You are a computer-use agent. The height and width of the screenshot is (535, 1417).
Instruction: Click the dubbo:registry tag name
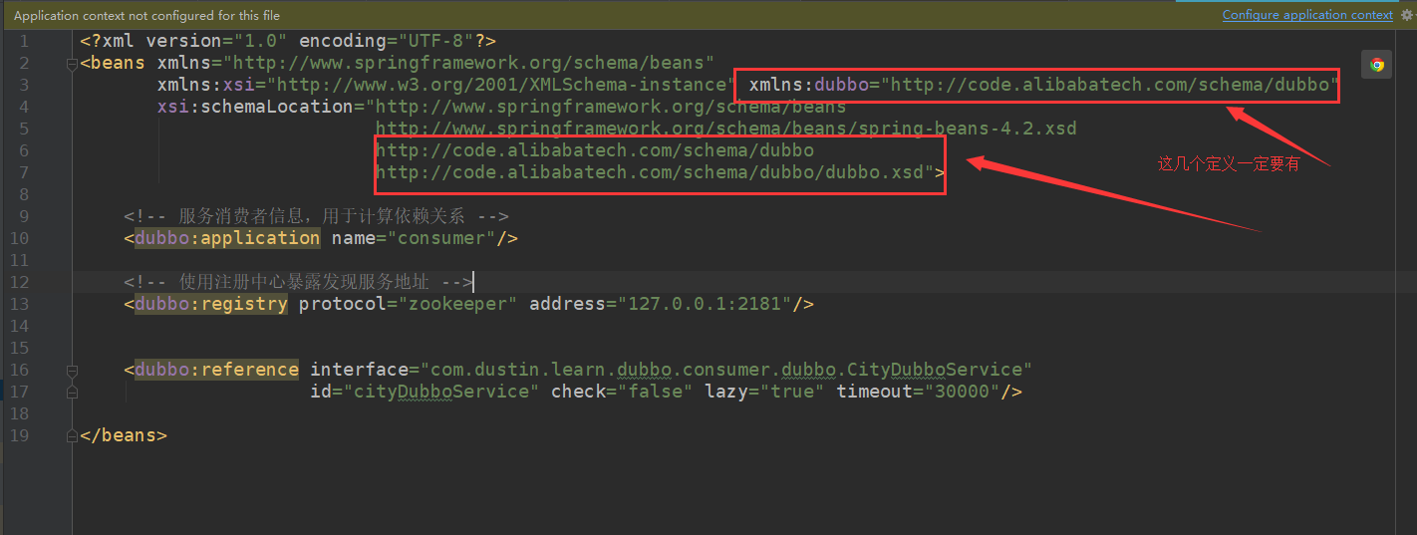(211, 304)
